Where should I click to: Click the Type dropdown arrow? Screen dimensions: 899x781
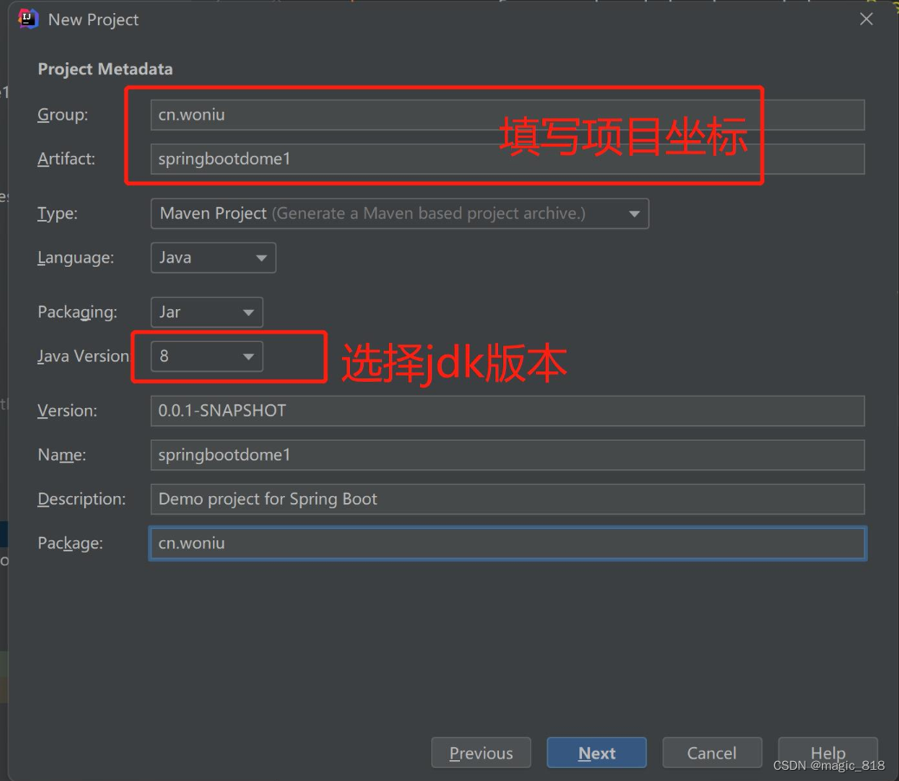[634, 215]
